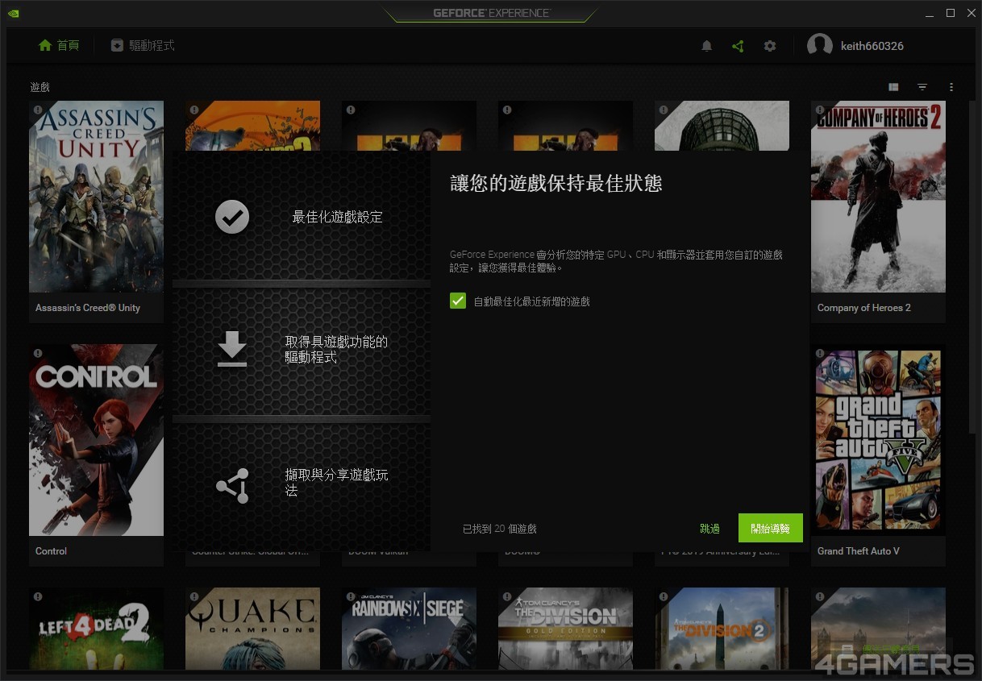Open the notifications bell icon
This screenshot has width=982, height=681.
[x=706, y=46]
